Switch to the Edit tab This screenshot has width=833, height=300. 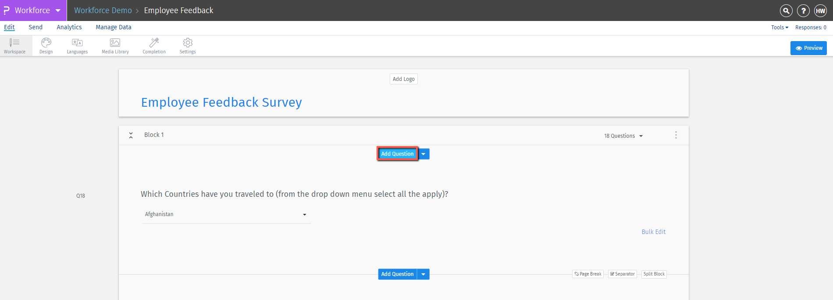click(x=9, y=27)
